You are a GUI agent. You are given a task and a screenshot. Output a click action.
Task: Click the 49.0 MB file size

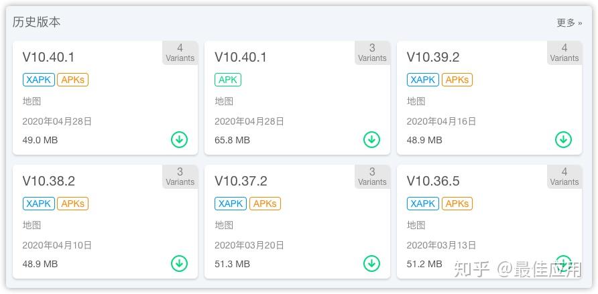pos(40,140)
